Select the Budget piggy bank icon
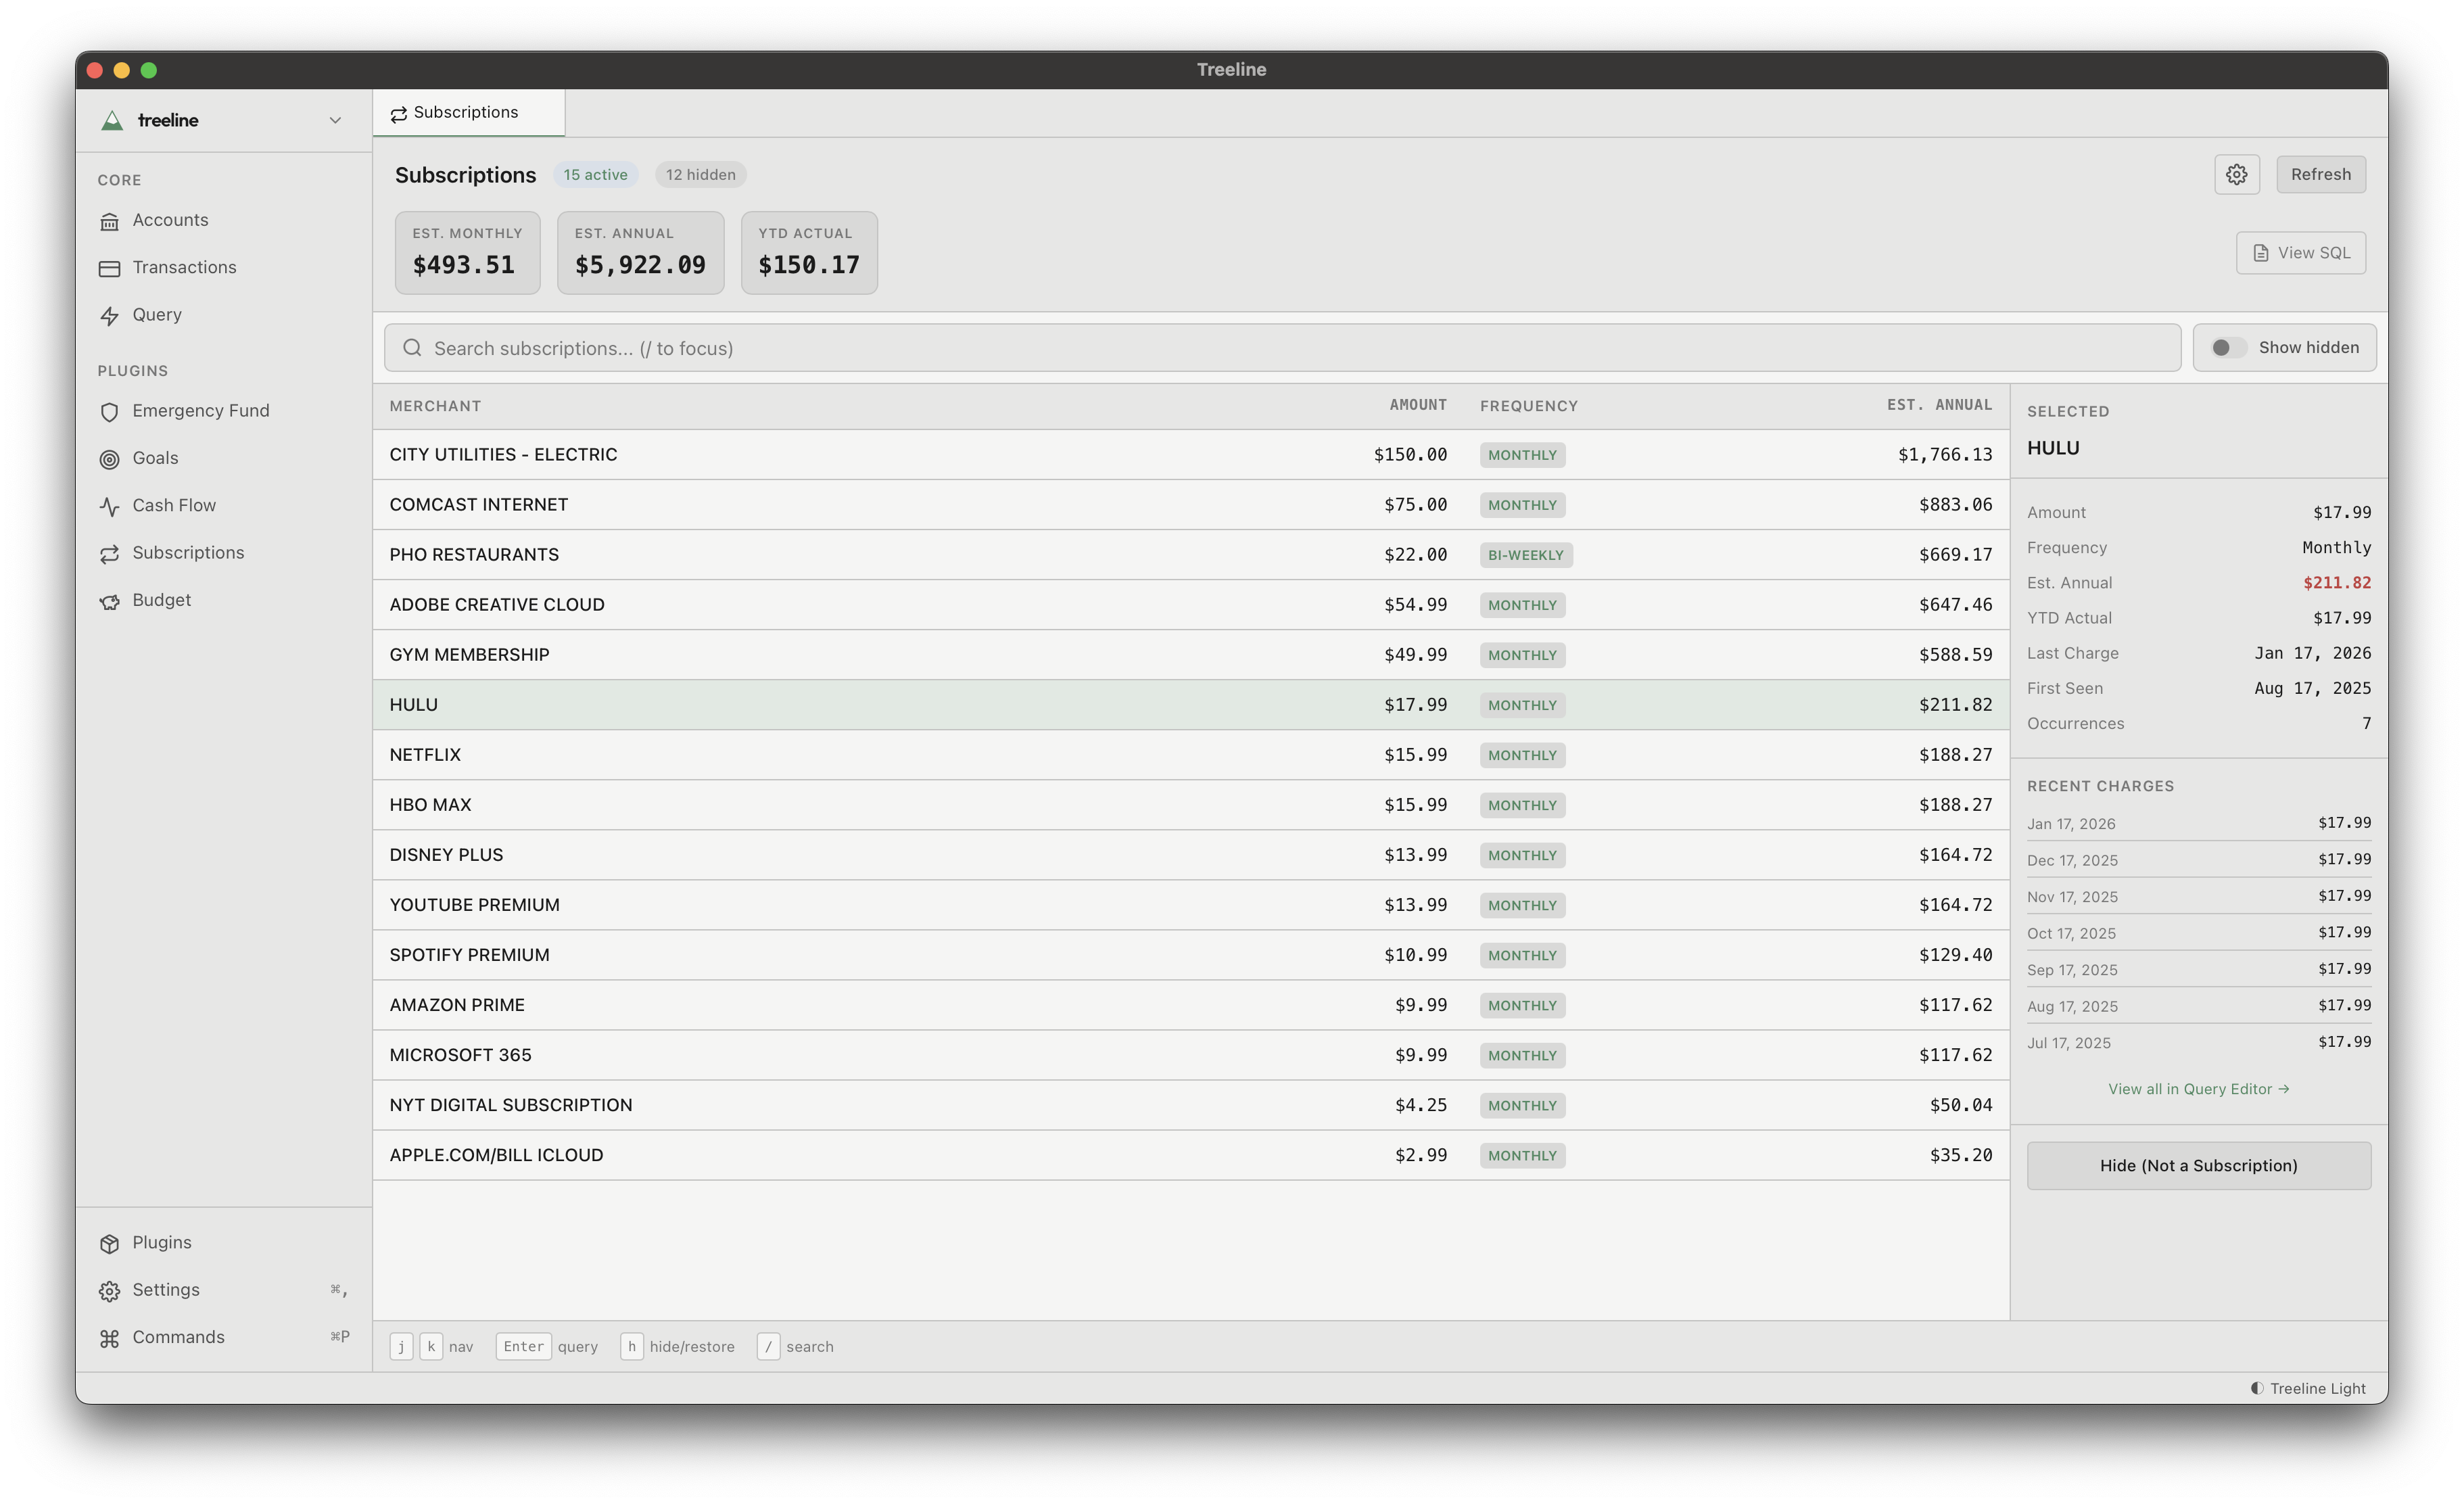 (x=111, y=600)
